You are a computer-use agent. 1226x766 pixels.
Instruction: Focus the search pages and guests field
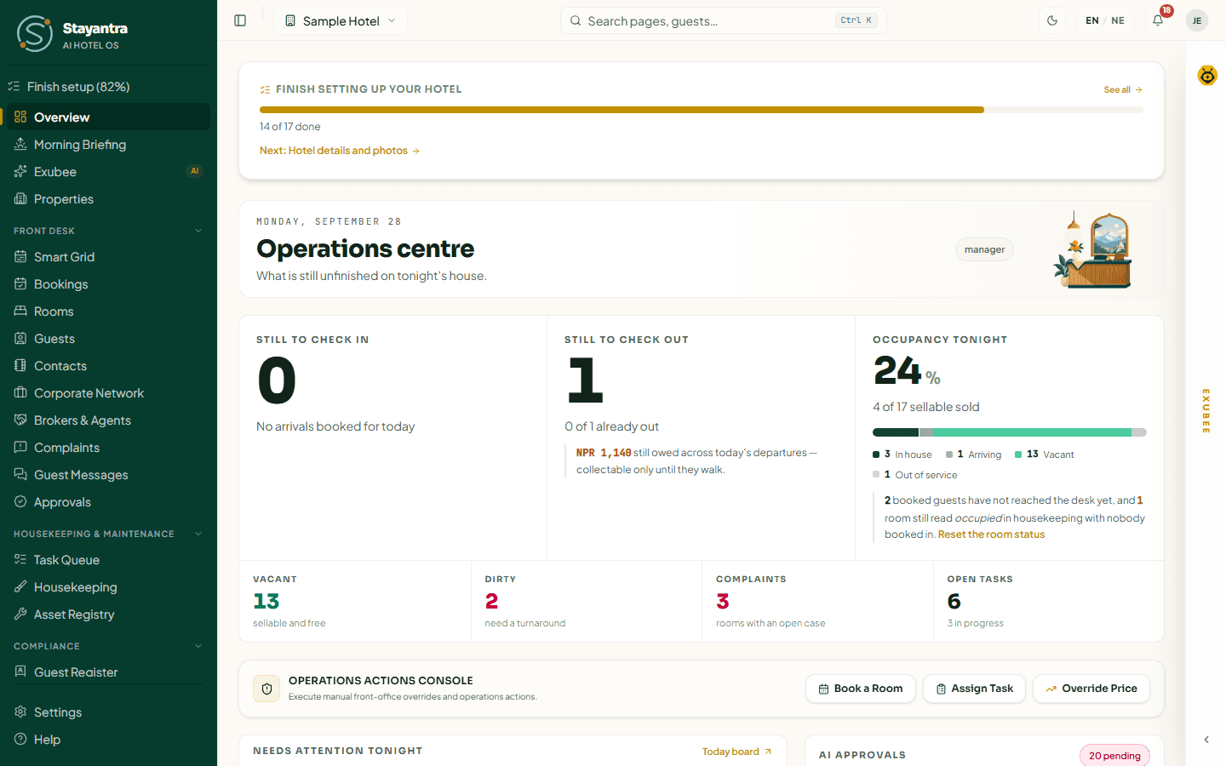(x=724, y=20)
